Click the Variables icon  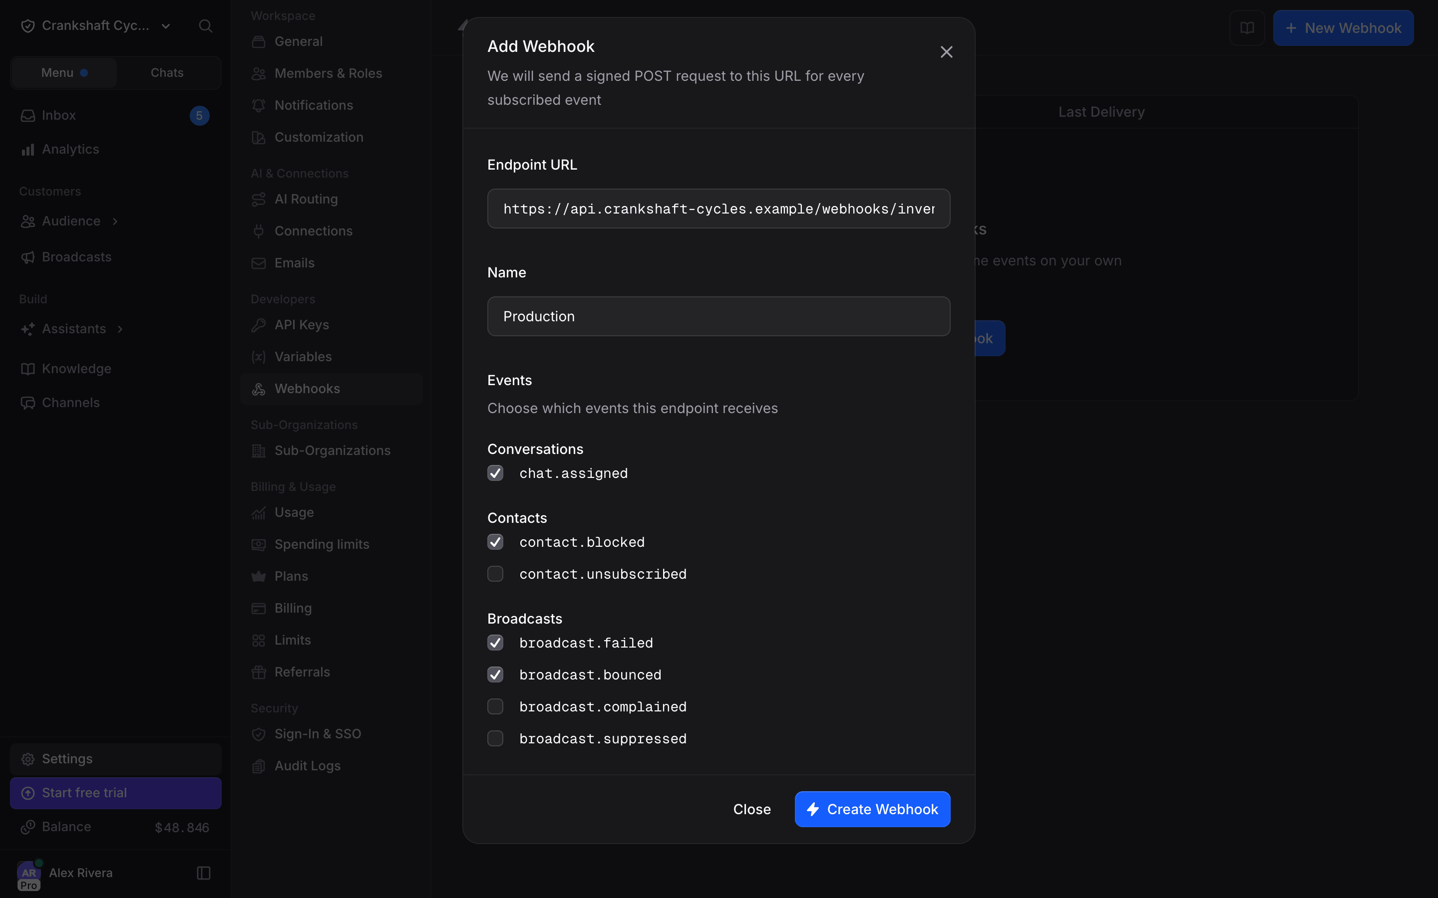(x=259, y=357)
